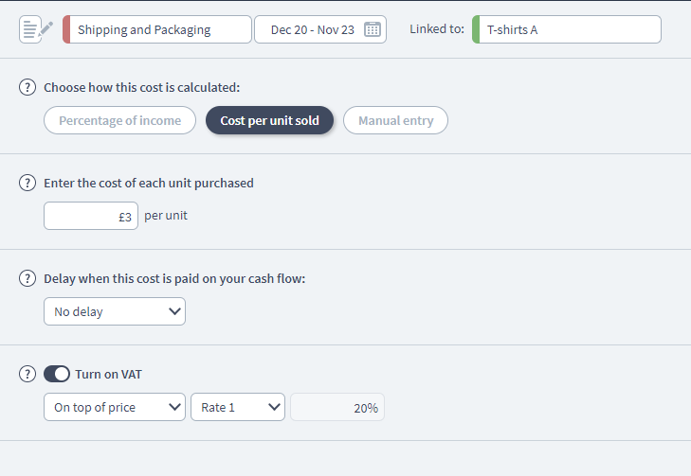Show help for Turn on VAT
Viewport: 691px width, 476px height.
point(27,374)
